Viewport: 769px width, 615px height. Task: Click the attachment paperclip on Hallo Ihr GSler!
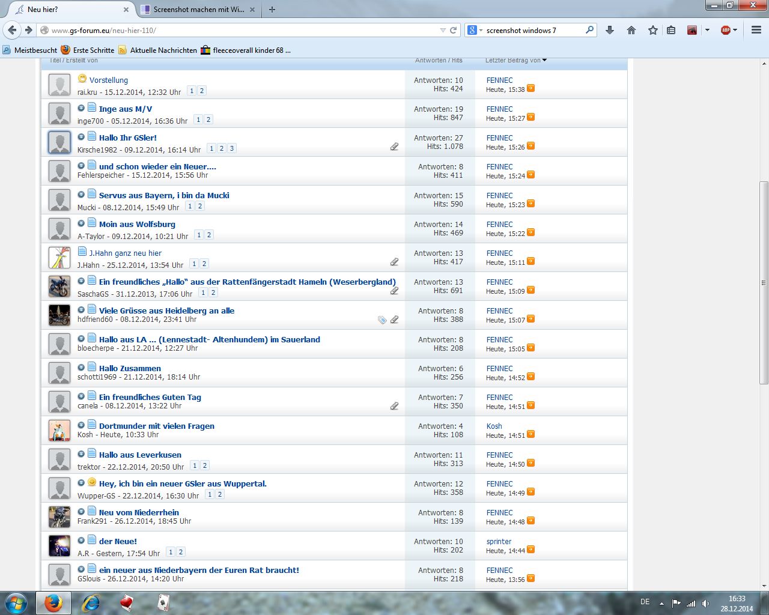tap(394, 147)
